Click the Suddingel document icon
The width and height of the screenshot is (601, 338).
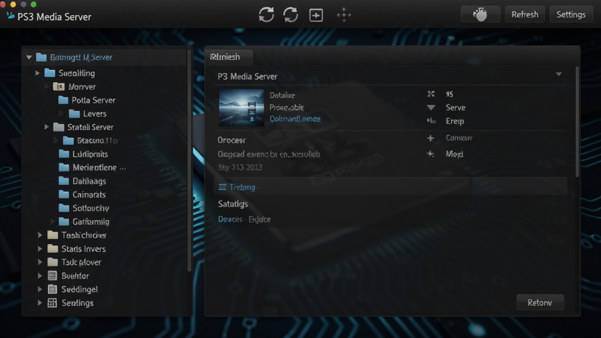click(52, 289)
